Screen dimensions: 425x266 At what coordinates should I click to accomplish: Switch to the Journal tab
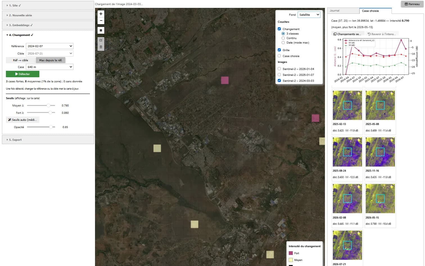coord(343,11)
